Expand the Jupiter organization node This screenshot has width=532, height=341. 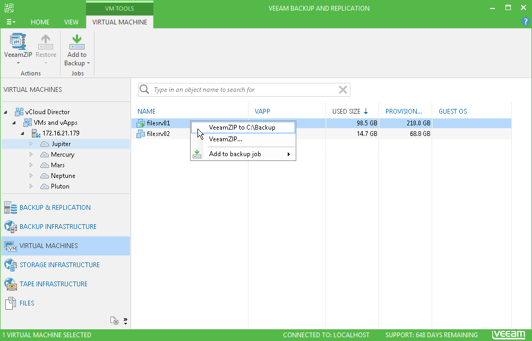pos(31,144)
